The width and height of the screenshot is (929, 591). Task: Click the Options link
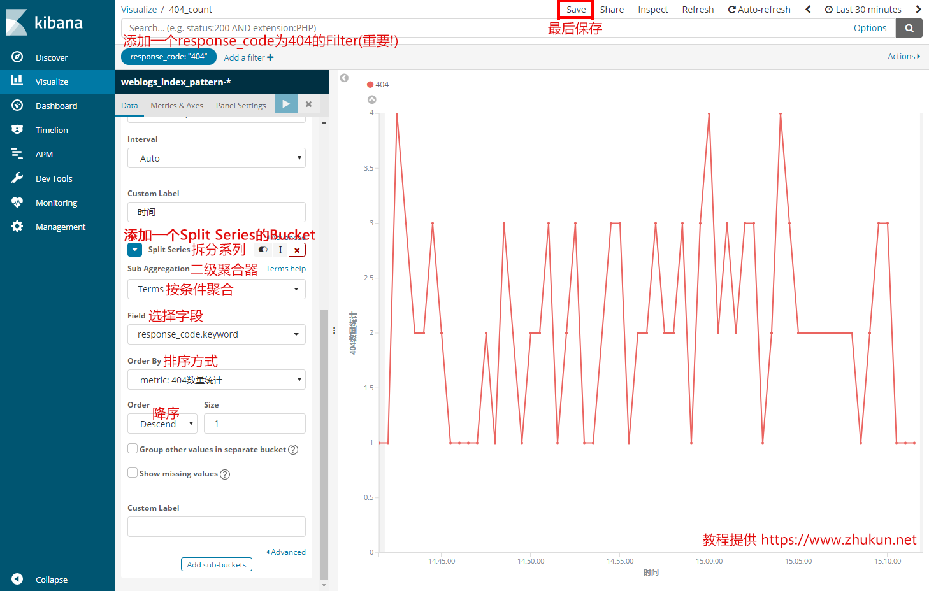coord(870,28)
